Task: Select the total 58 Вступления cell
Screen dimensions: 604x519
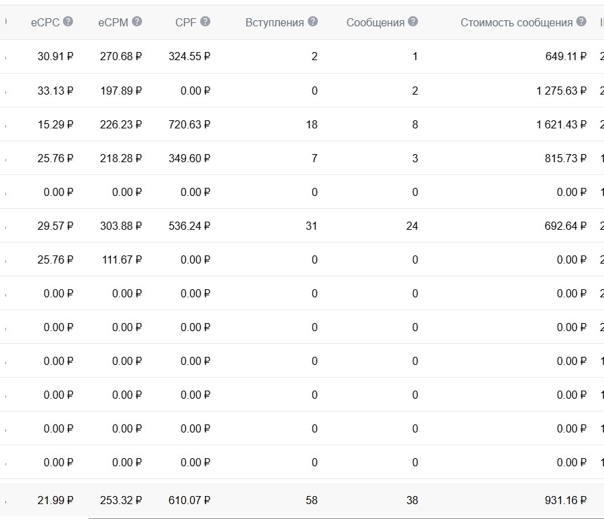Action: (312, 500)
